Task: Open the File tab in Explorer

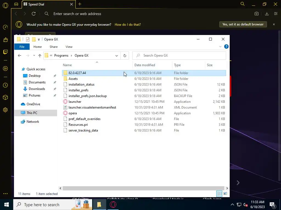Action: coord(22,47)
